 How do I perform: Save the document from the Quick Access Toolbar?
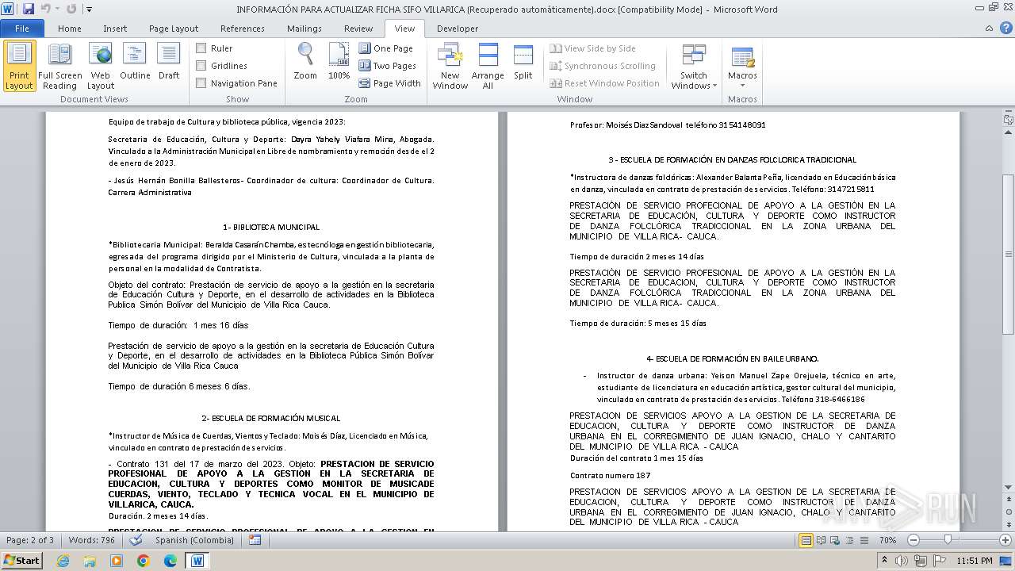tap(29, 10)
